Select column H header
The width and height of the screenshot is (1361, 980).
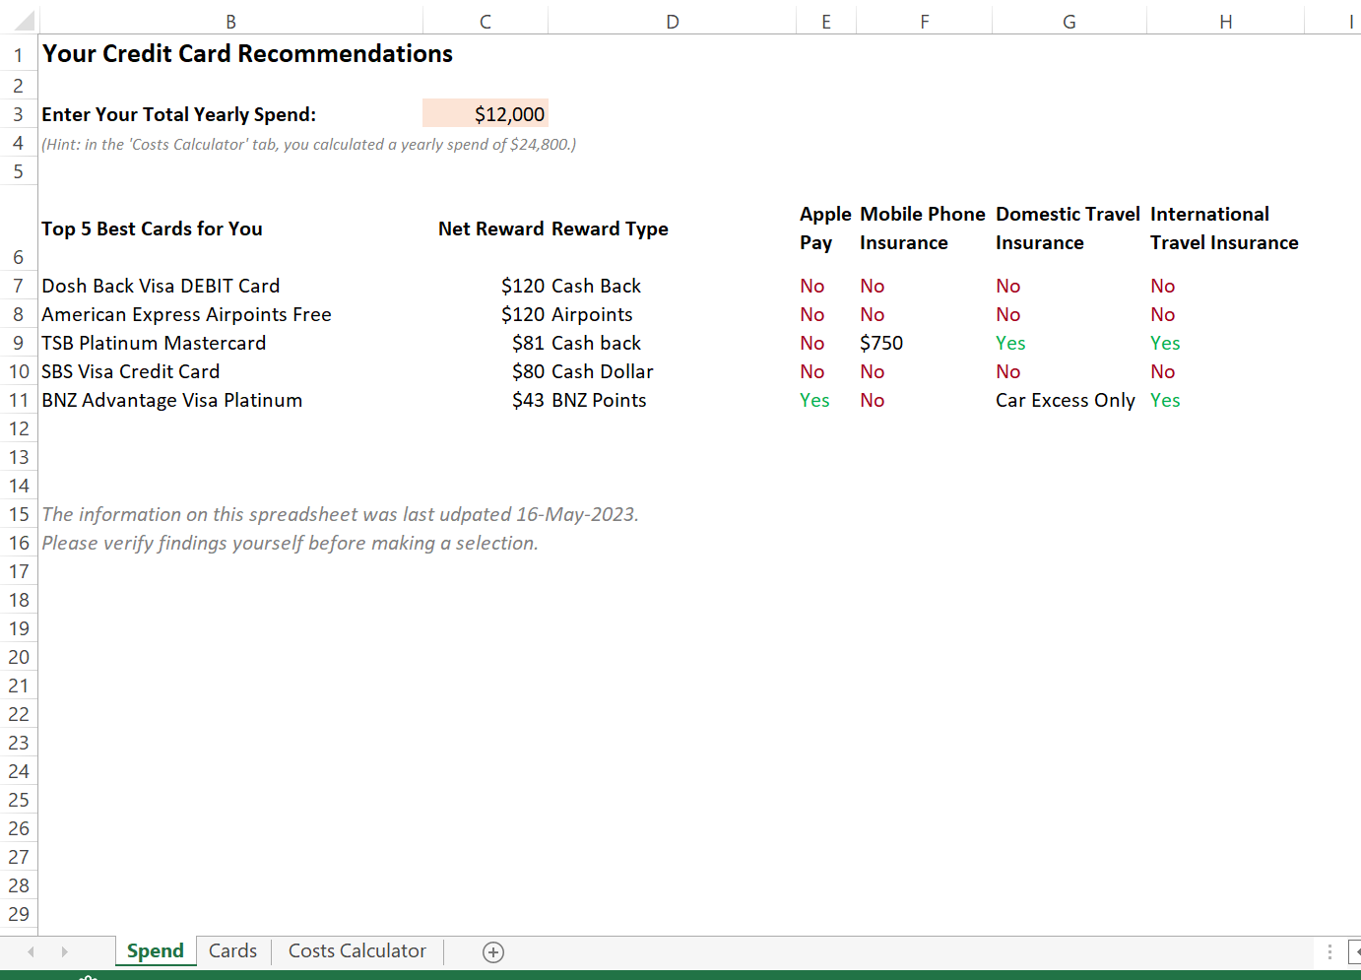tap(1226, 22)
